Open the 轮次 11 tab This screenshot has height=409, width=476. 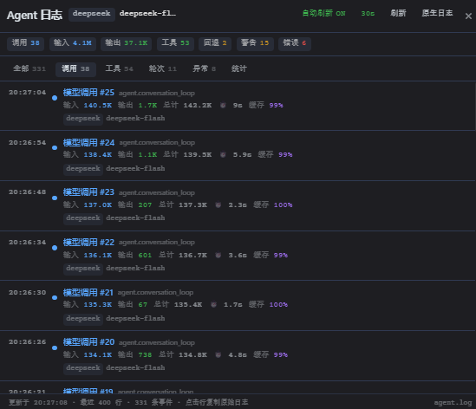coord(162,68)
